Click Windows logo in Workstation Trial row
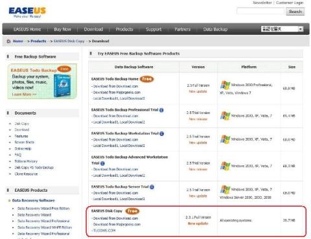 225,139
